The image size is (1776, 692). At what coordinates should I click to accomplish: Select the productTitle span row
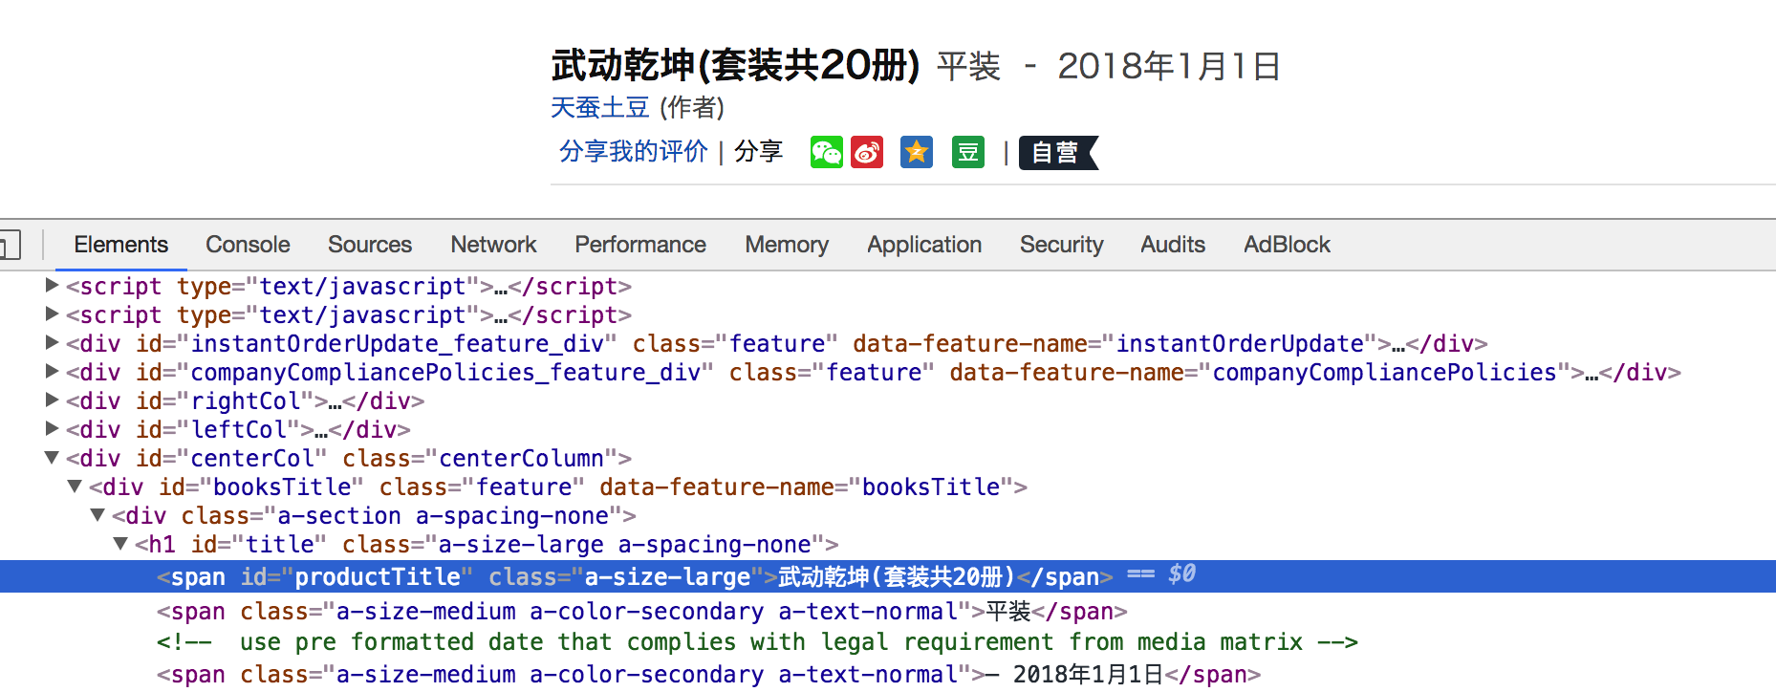888,576
